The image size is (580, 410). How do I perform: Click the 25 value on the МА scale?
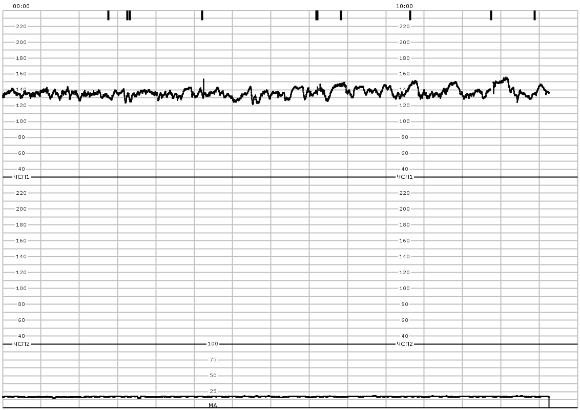pyautogui.click(x=213, y=392)
